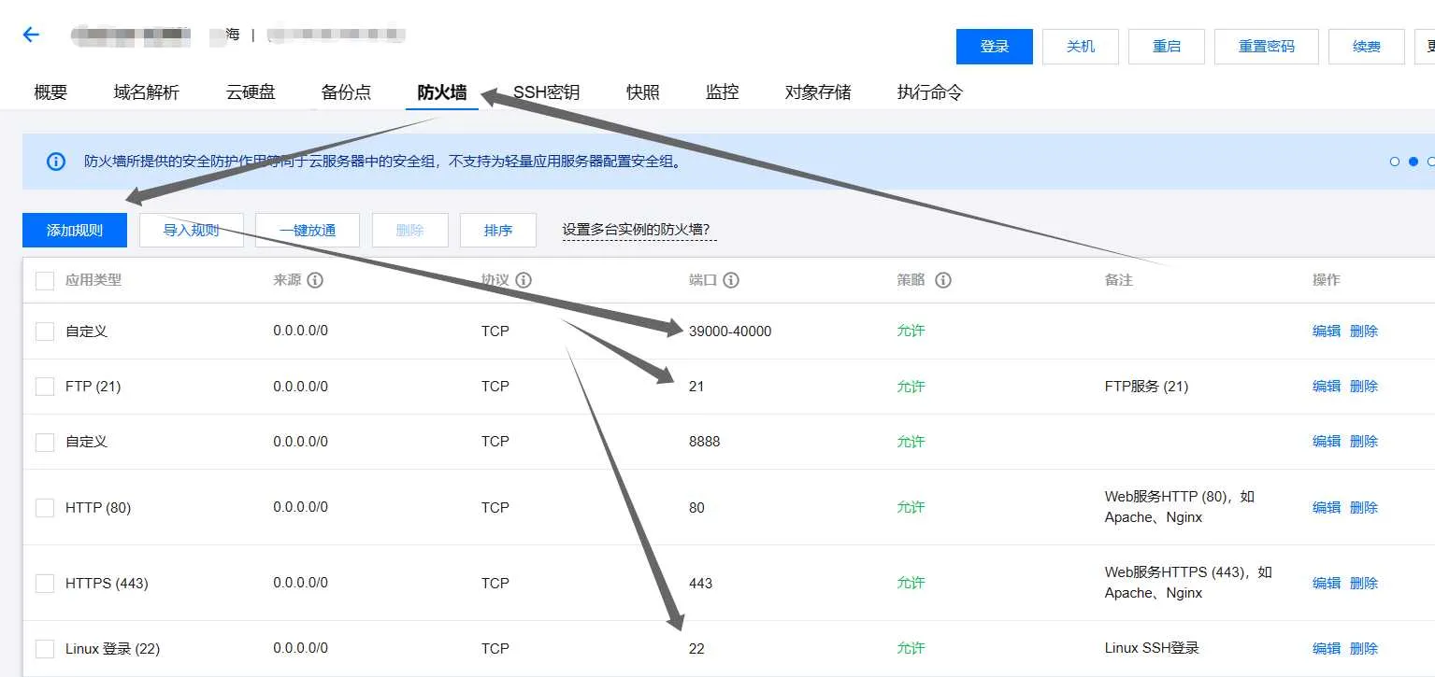1435x677 pixels.
Task: Go back using the left arrow icon
Action: (x=31, y=35)
